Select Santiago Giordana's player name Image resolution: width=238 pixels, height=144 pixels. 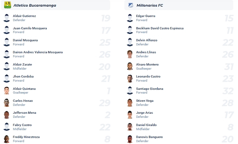(x=149, y=89)
